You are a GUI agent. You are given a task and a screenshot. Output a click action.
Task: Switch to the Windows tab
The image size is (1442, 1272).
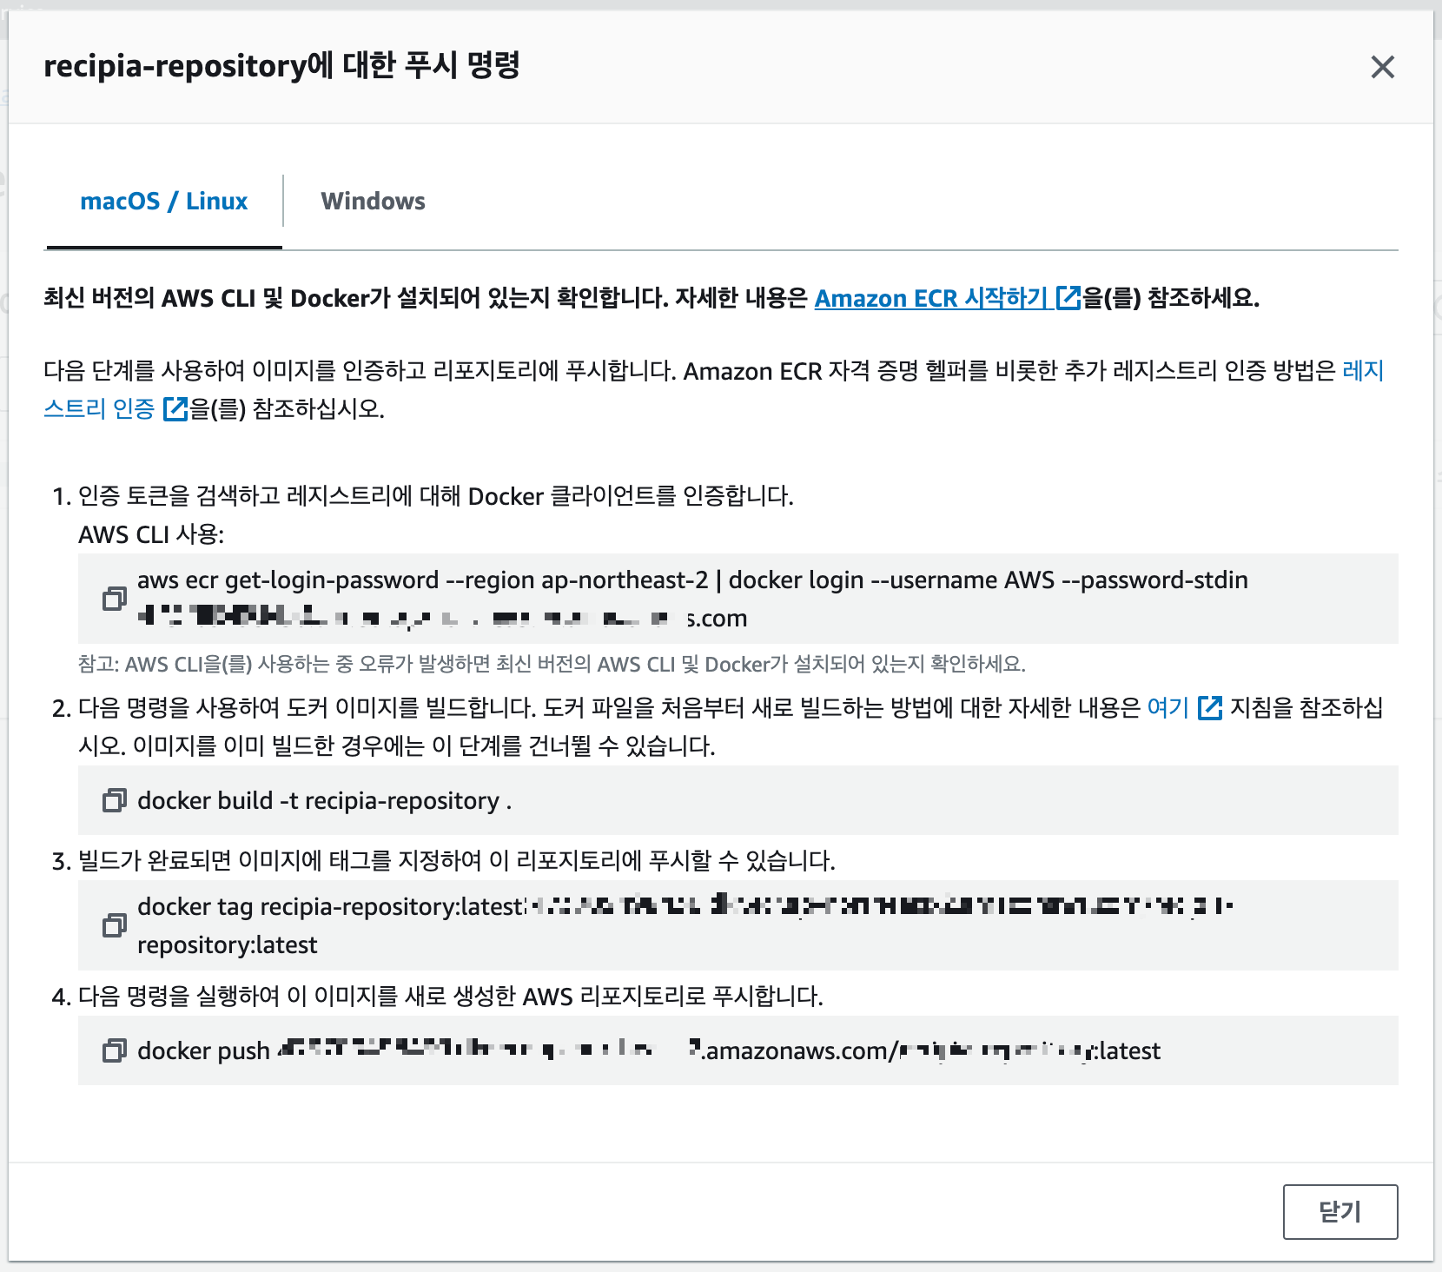pos(373,201)
